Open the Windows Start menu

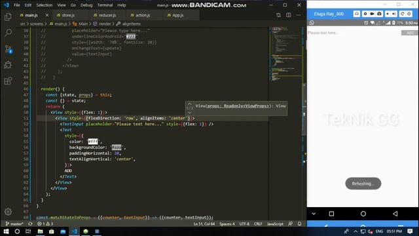(6, 231)
